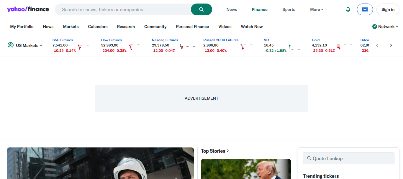Open the Dow Futures sparkline chart

(x=136, y=47)
